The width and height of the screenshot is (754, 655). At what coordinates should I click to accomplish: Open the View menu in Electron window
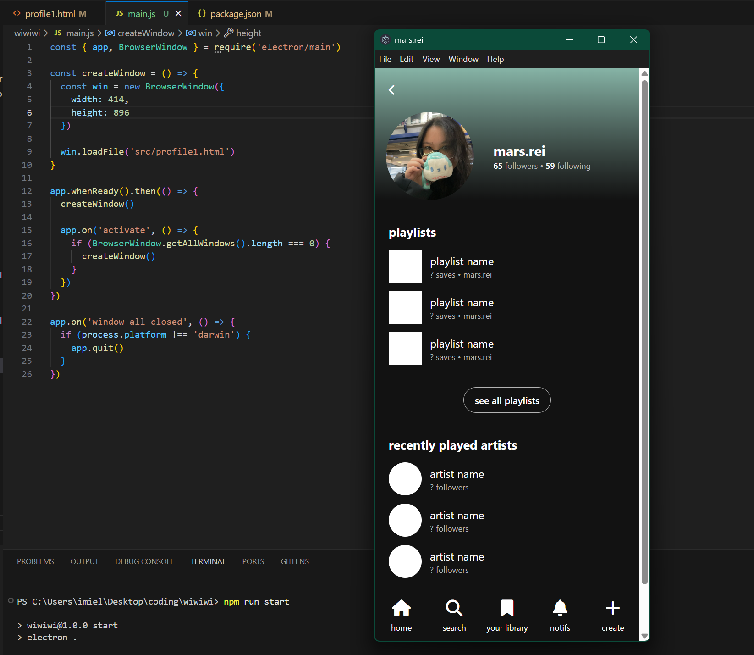[x=430, y=59]
